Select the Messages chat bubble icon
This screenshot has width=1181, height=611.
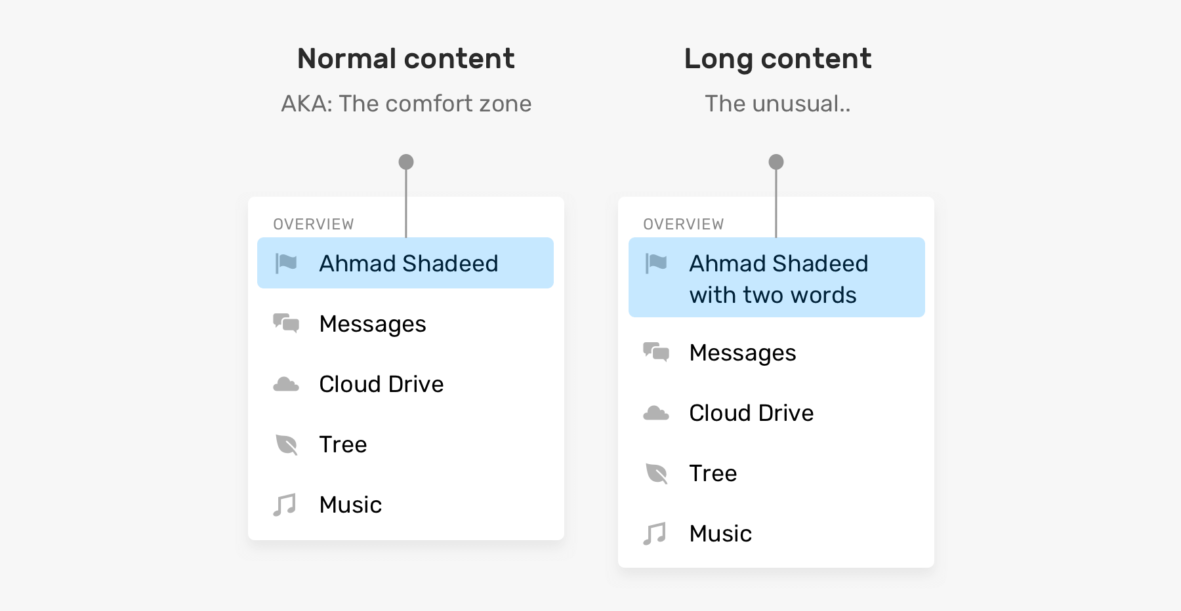tap(286, 323)
